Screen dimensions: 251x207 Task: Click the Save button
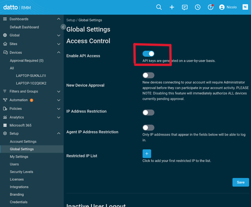(241, 182)
